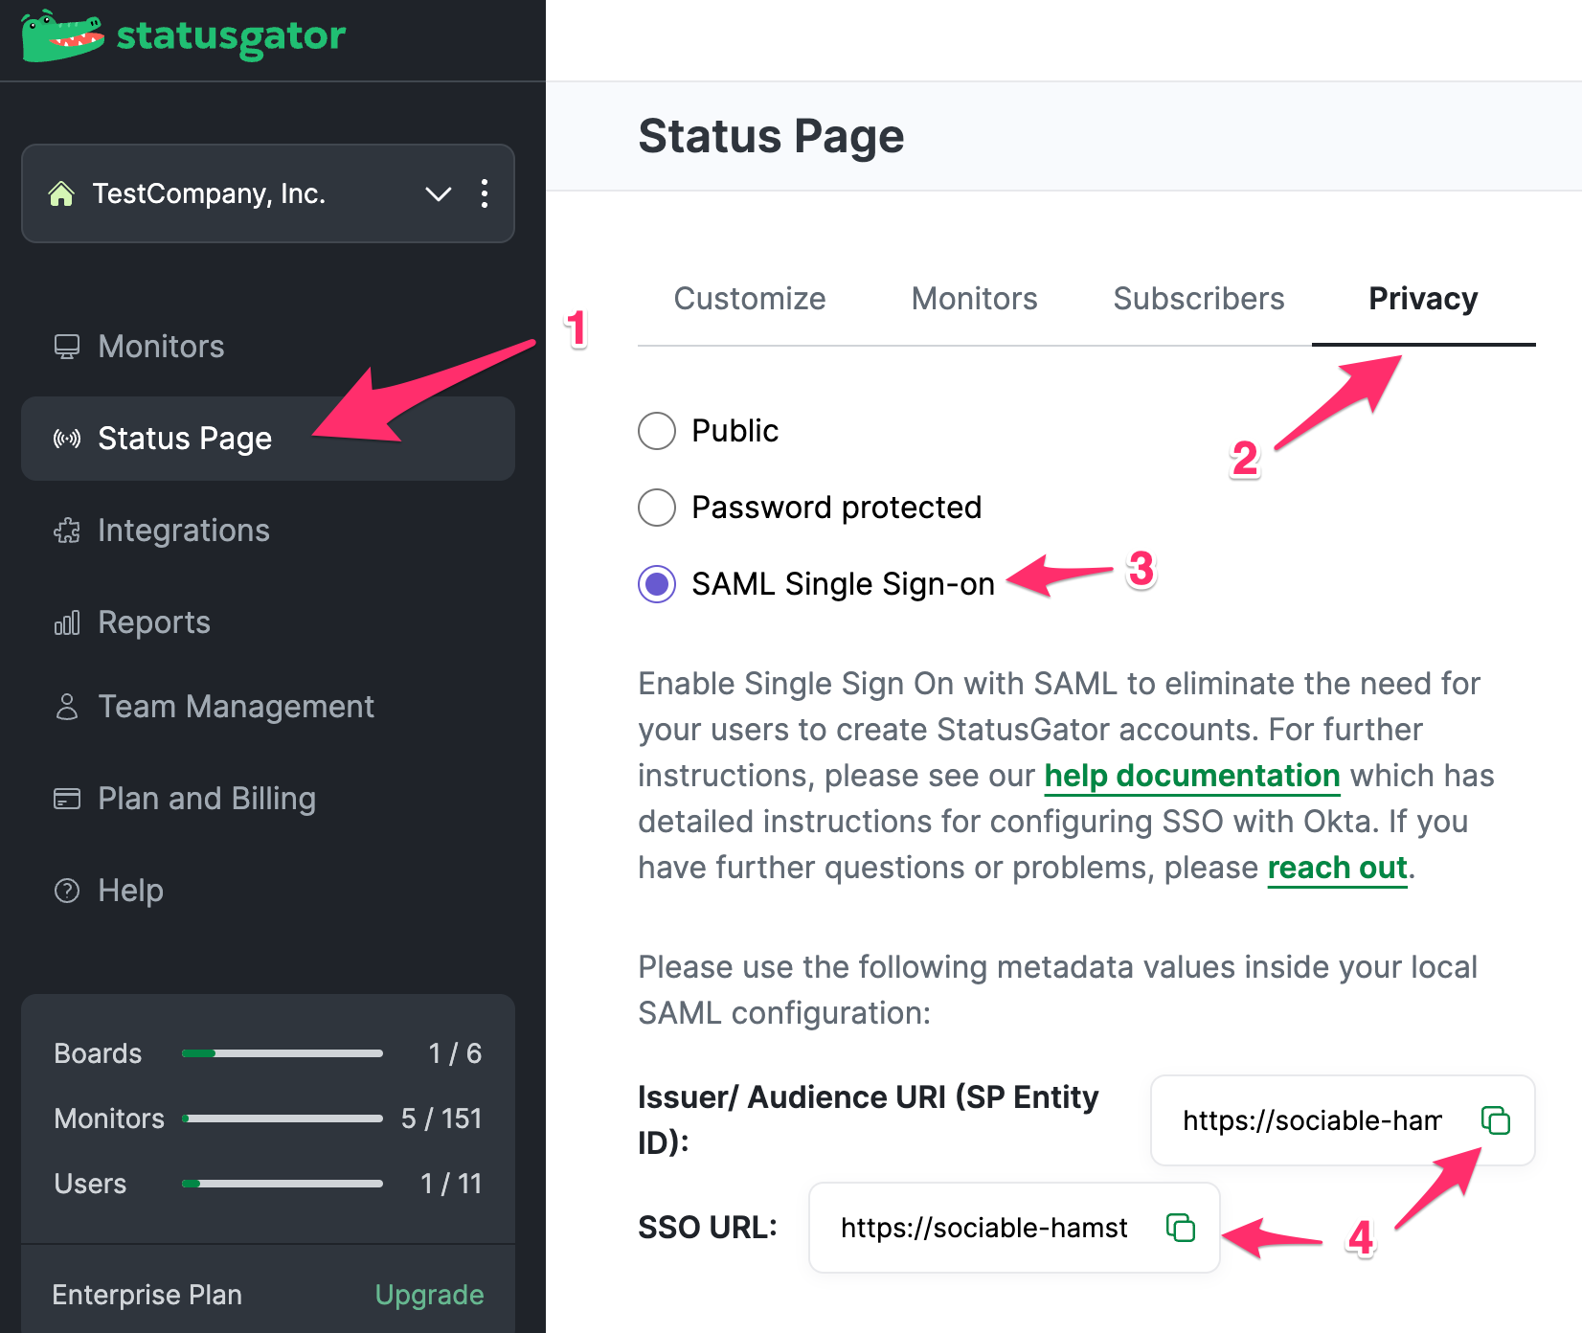The image size is (1582, 1333).
Task: Open the Customize tab
Action: pos(750,299)
